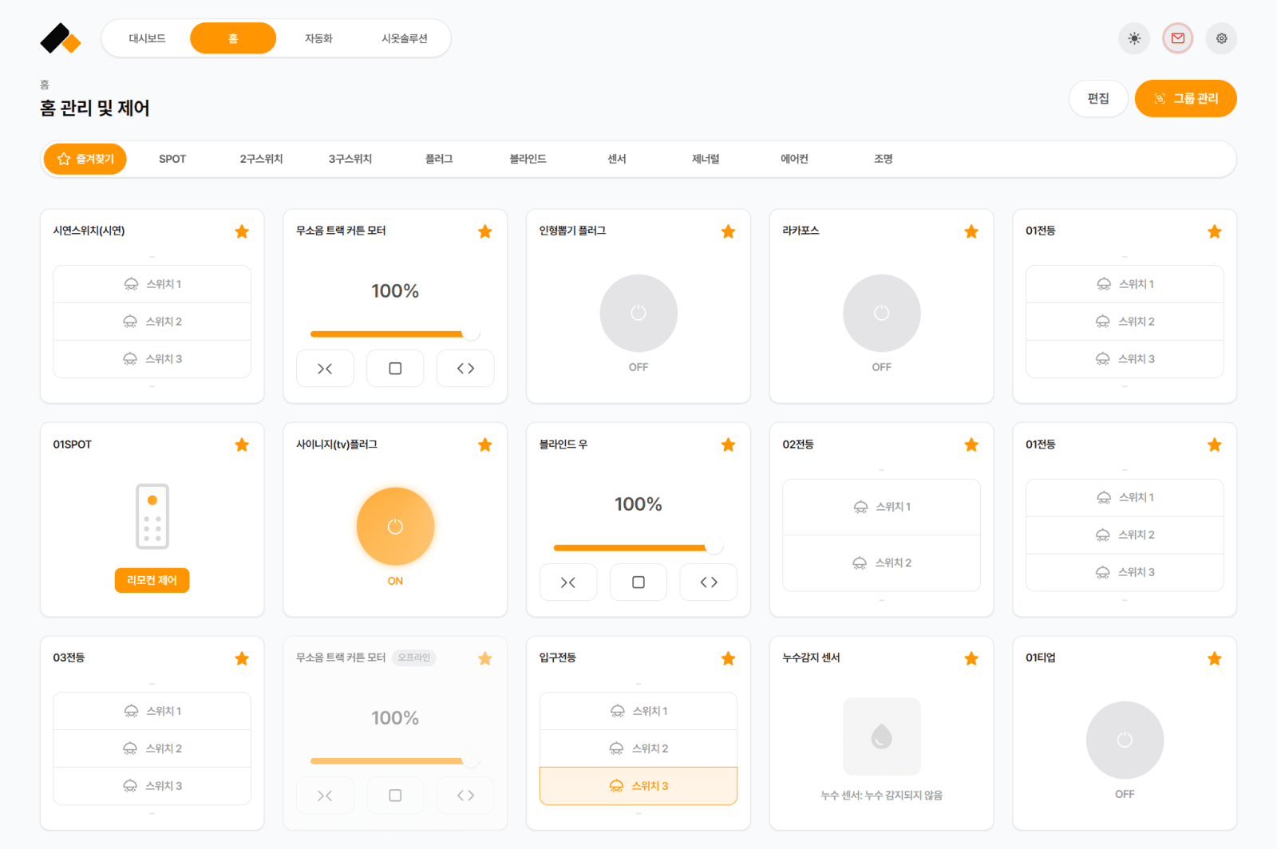Select the 즐겨찾기 favorites filter

85,159
